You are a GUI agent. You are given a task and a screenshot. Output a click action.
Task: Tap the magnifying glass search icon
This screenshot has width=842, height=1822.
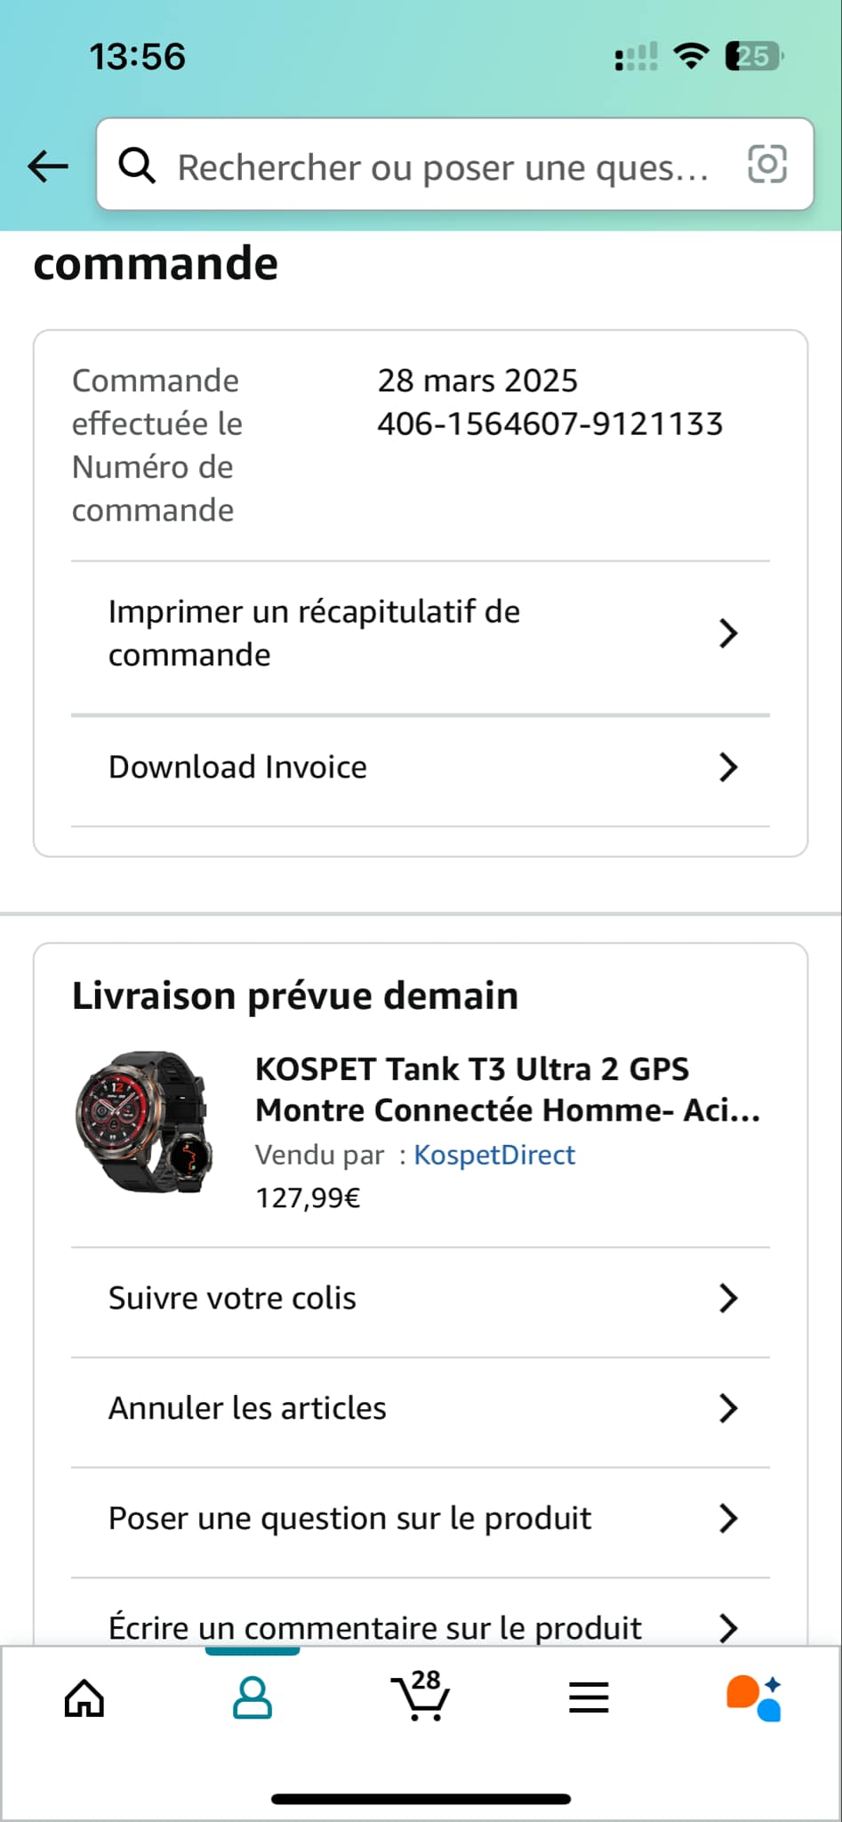pyautogui.click(x=137, y=165)
